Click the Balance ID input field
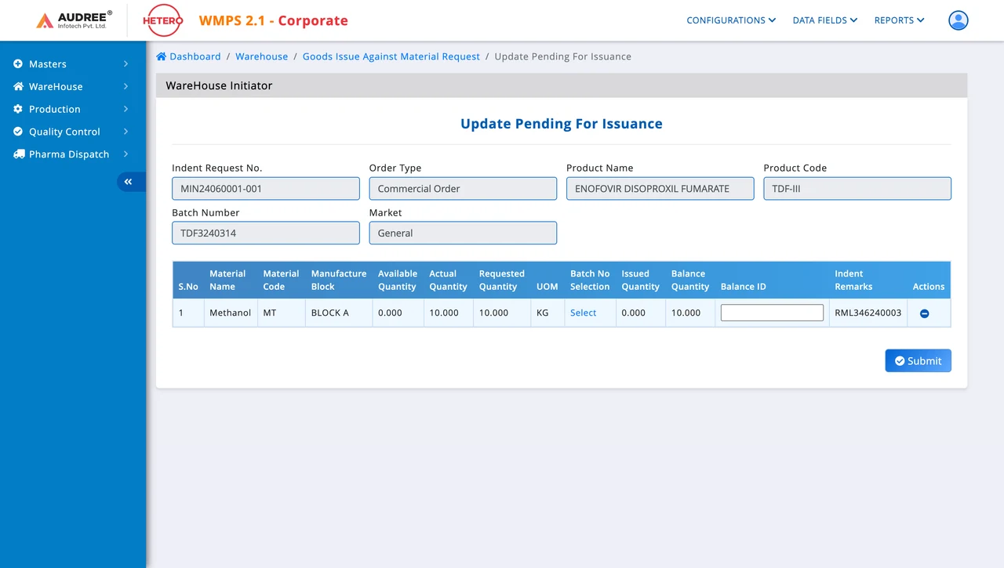This screenshot has height=568, width=1004. (x=772, y=313)
